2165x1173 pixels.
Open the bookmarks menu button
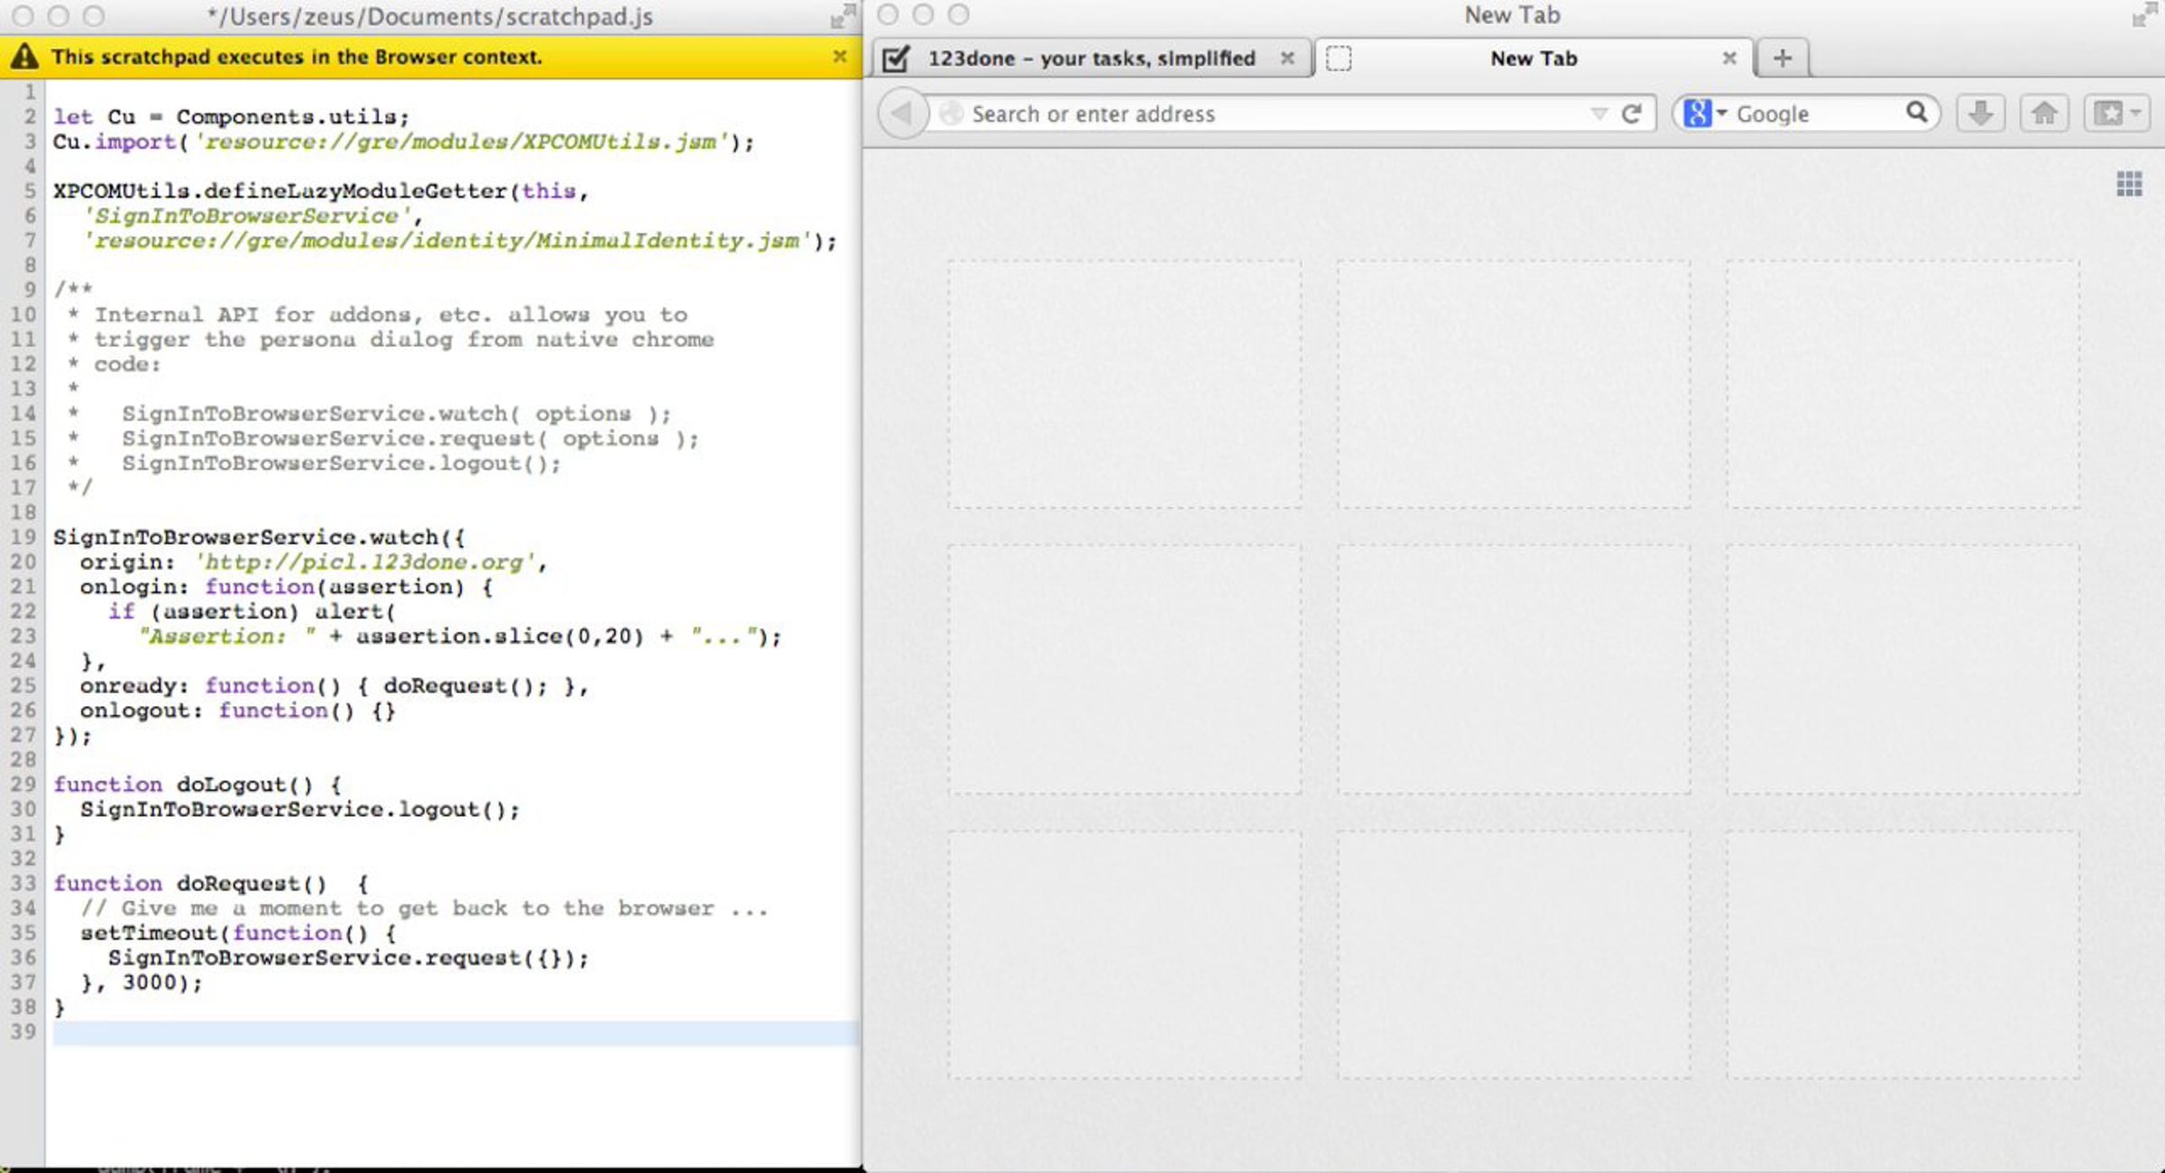point(2117,114)
